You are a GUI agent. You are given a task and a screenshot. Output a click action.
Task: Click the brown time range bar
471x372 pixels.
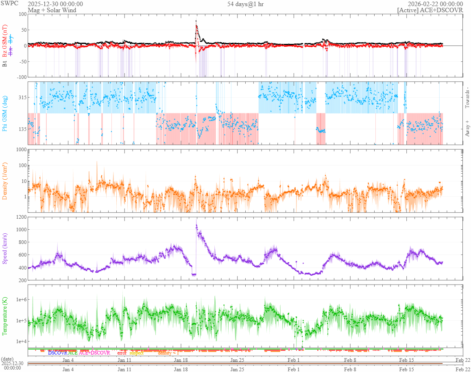tap(235, 363)
